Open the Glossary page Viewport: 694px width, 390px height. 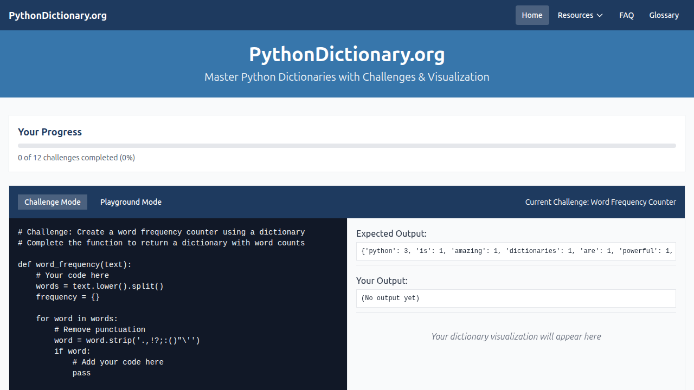tap(664, 15)
